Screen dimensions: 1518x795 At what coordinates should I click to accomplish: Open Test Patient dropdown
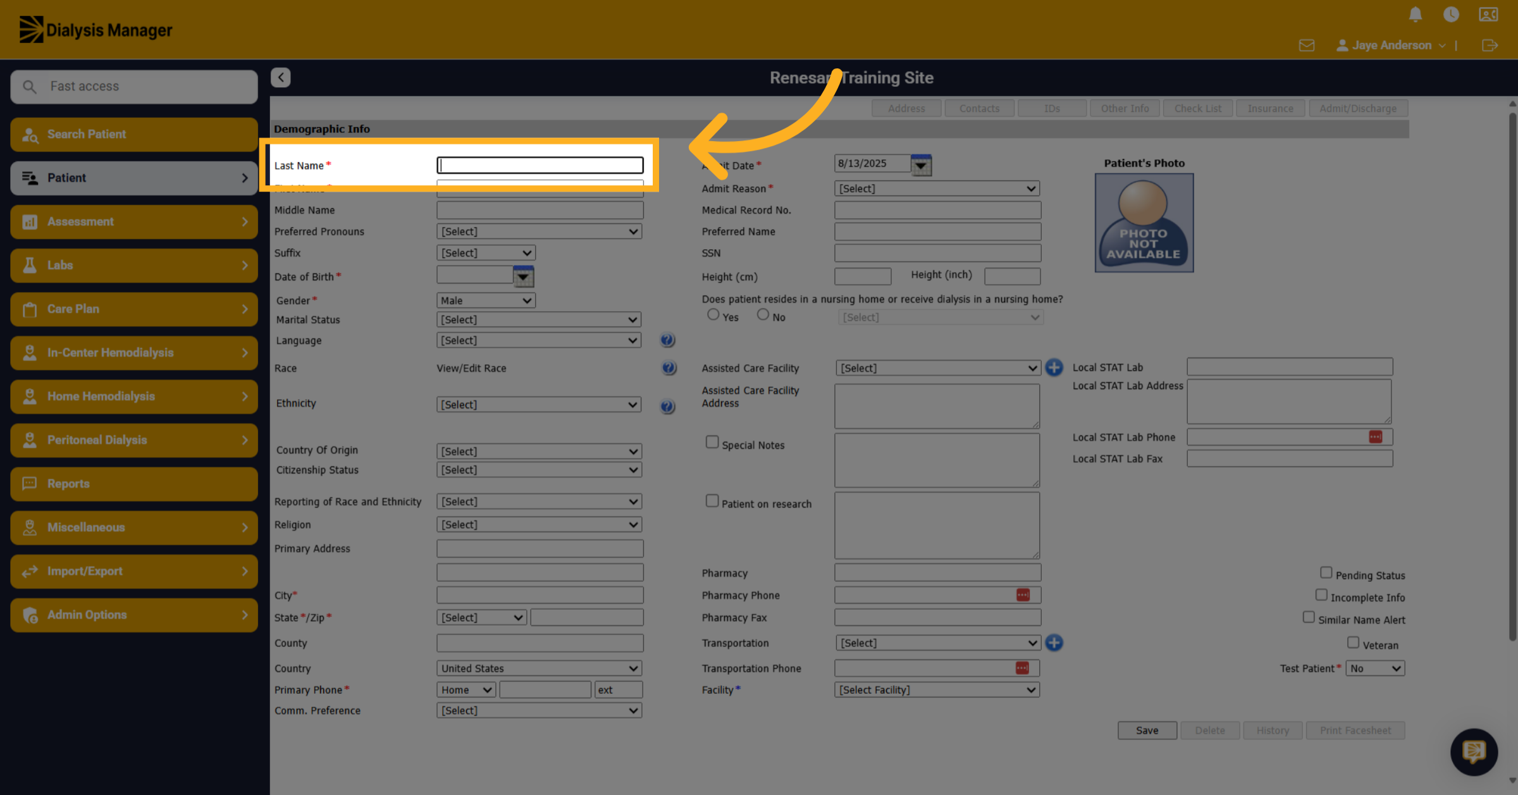click(1376, 669)
